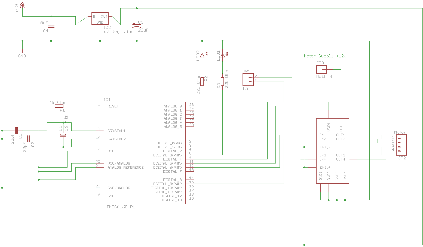Select the 'ANALOG_5' pin label
This screenshot has height=247, width=423.
(173, 127)
